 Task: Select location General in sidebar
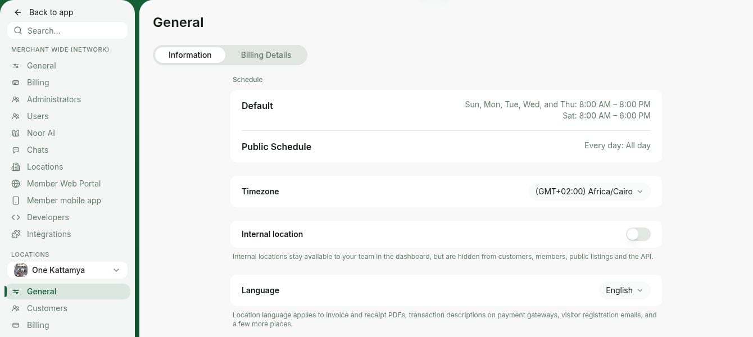coord(67,292)
